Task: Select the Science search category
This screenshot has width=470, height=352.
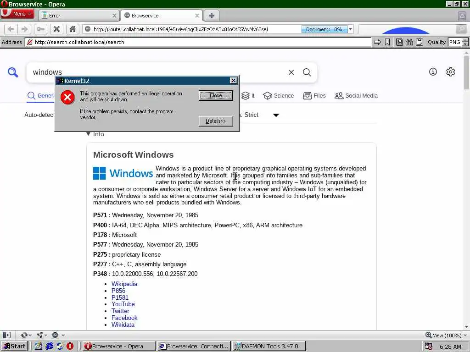Action: coord(279,96)
